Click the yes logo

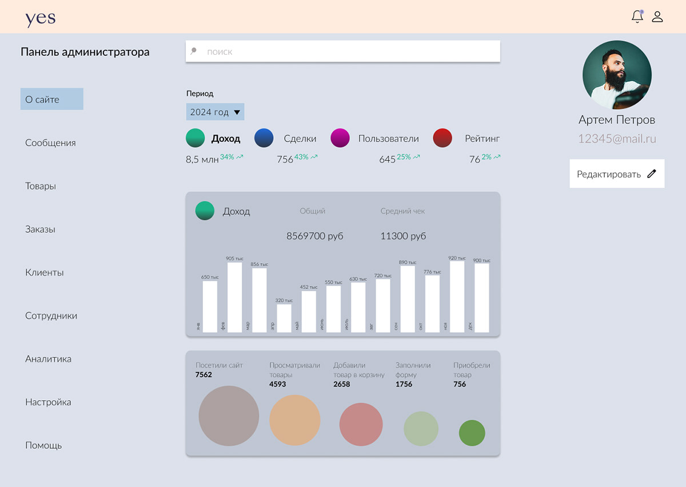[x=41, y=18]
